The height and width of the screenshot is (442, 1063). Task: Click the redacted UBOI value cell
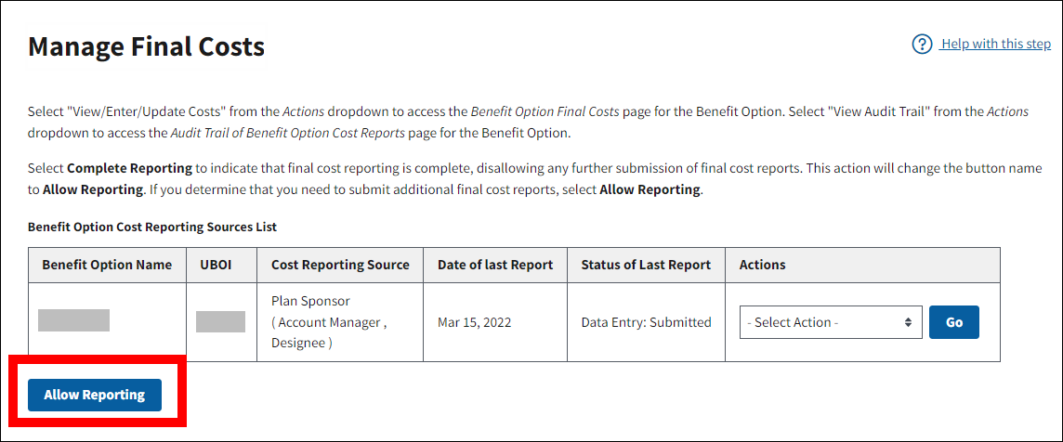(x=220, y=322)
